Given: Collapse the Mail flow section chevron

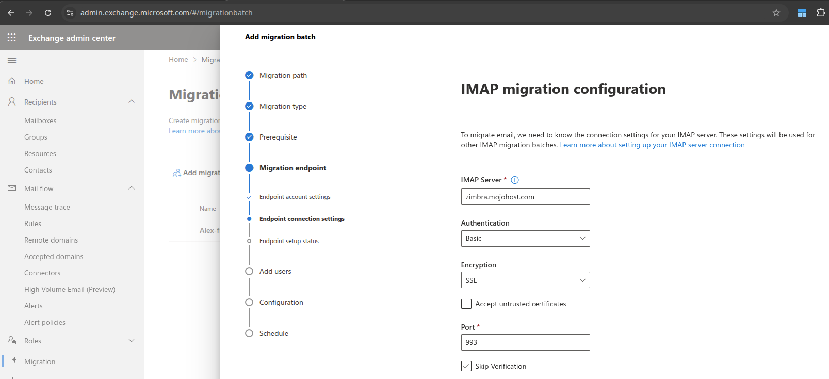Looking at the screenshot, I should coord(132,188).
